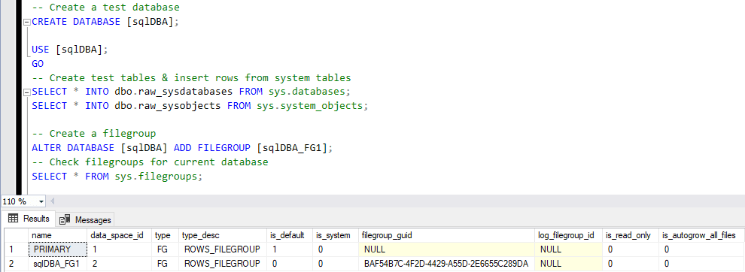This screenshot has width=745, height=272.
Task: Click the NULL filegroup_guid cell for PRIMARY
Action: [x=446, y=249]
